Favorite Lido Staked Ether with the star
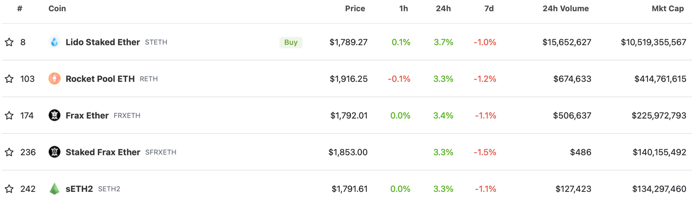 9,42
